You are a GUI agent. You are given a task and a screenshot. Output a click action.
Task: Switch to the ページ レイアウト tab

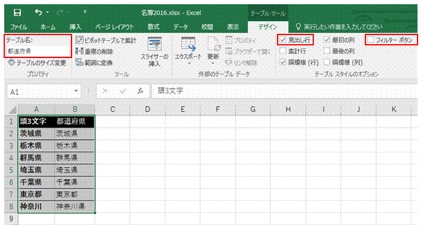(115, 27)
